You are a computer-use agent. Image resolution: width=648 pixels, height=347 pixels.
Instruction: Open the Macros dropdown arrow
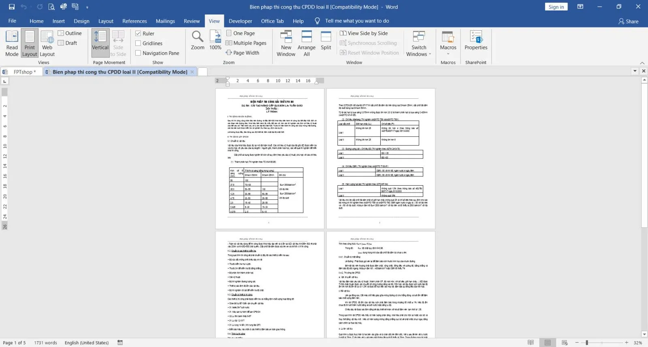click(448, 54)
